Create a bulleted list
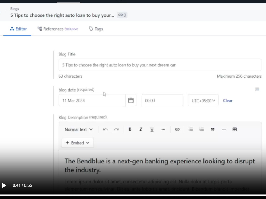 tap(190, 129)
